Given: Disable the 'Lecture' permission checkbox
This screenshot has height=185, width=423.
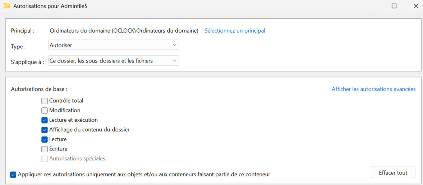Looking at the screenshot, I should tap(45, 139).
